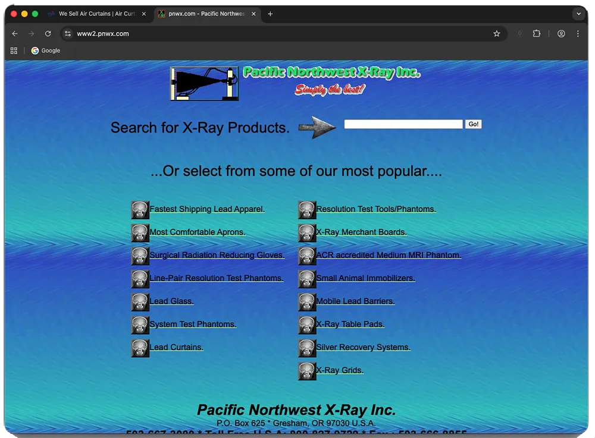Click the skull icon next to X-Ray Grids
The image size is (595, 438).
[x=307, y=371]
